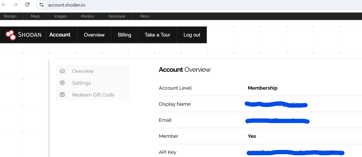This screenshot has width=362, height=157.
Task: Open Settings in the sidebar
Action: [x=93, y=83]
